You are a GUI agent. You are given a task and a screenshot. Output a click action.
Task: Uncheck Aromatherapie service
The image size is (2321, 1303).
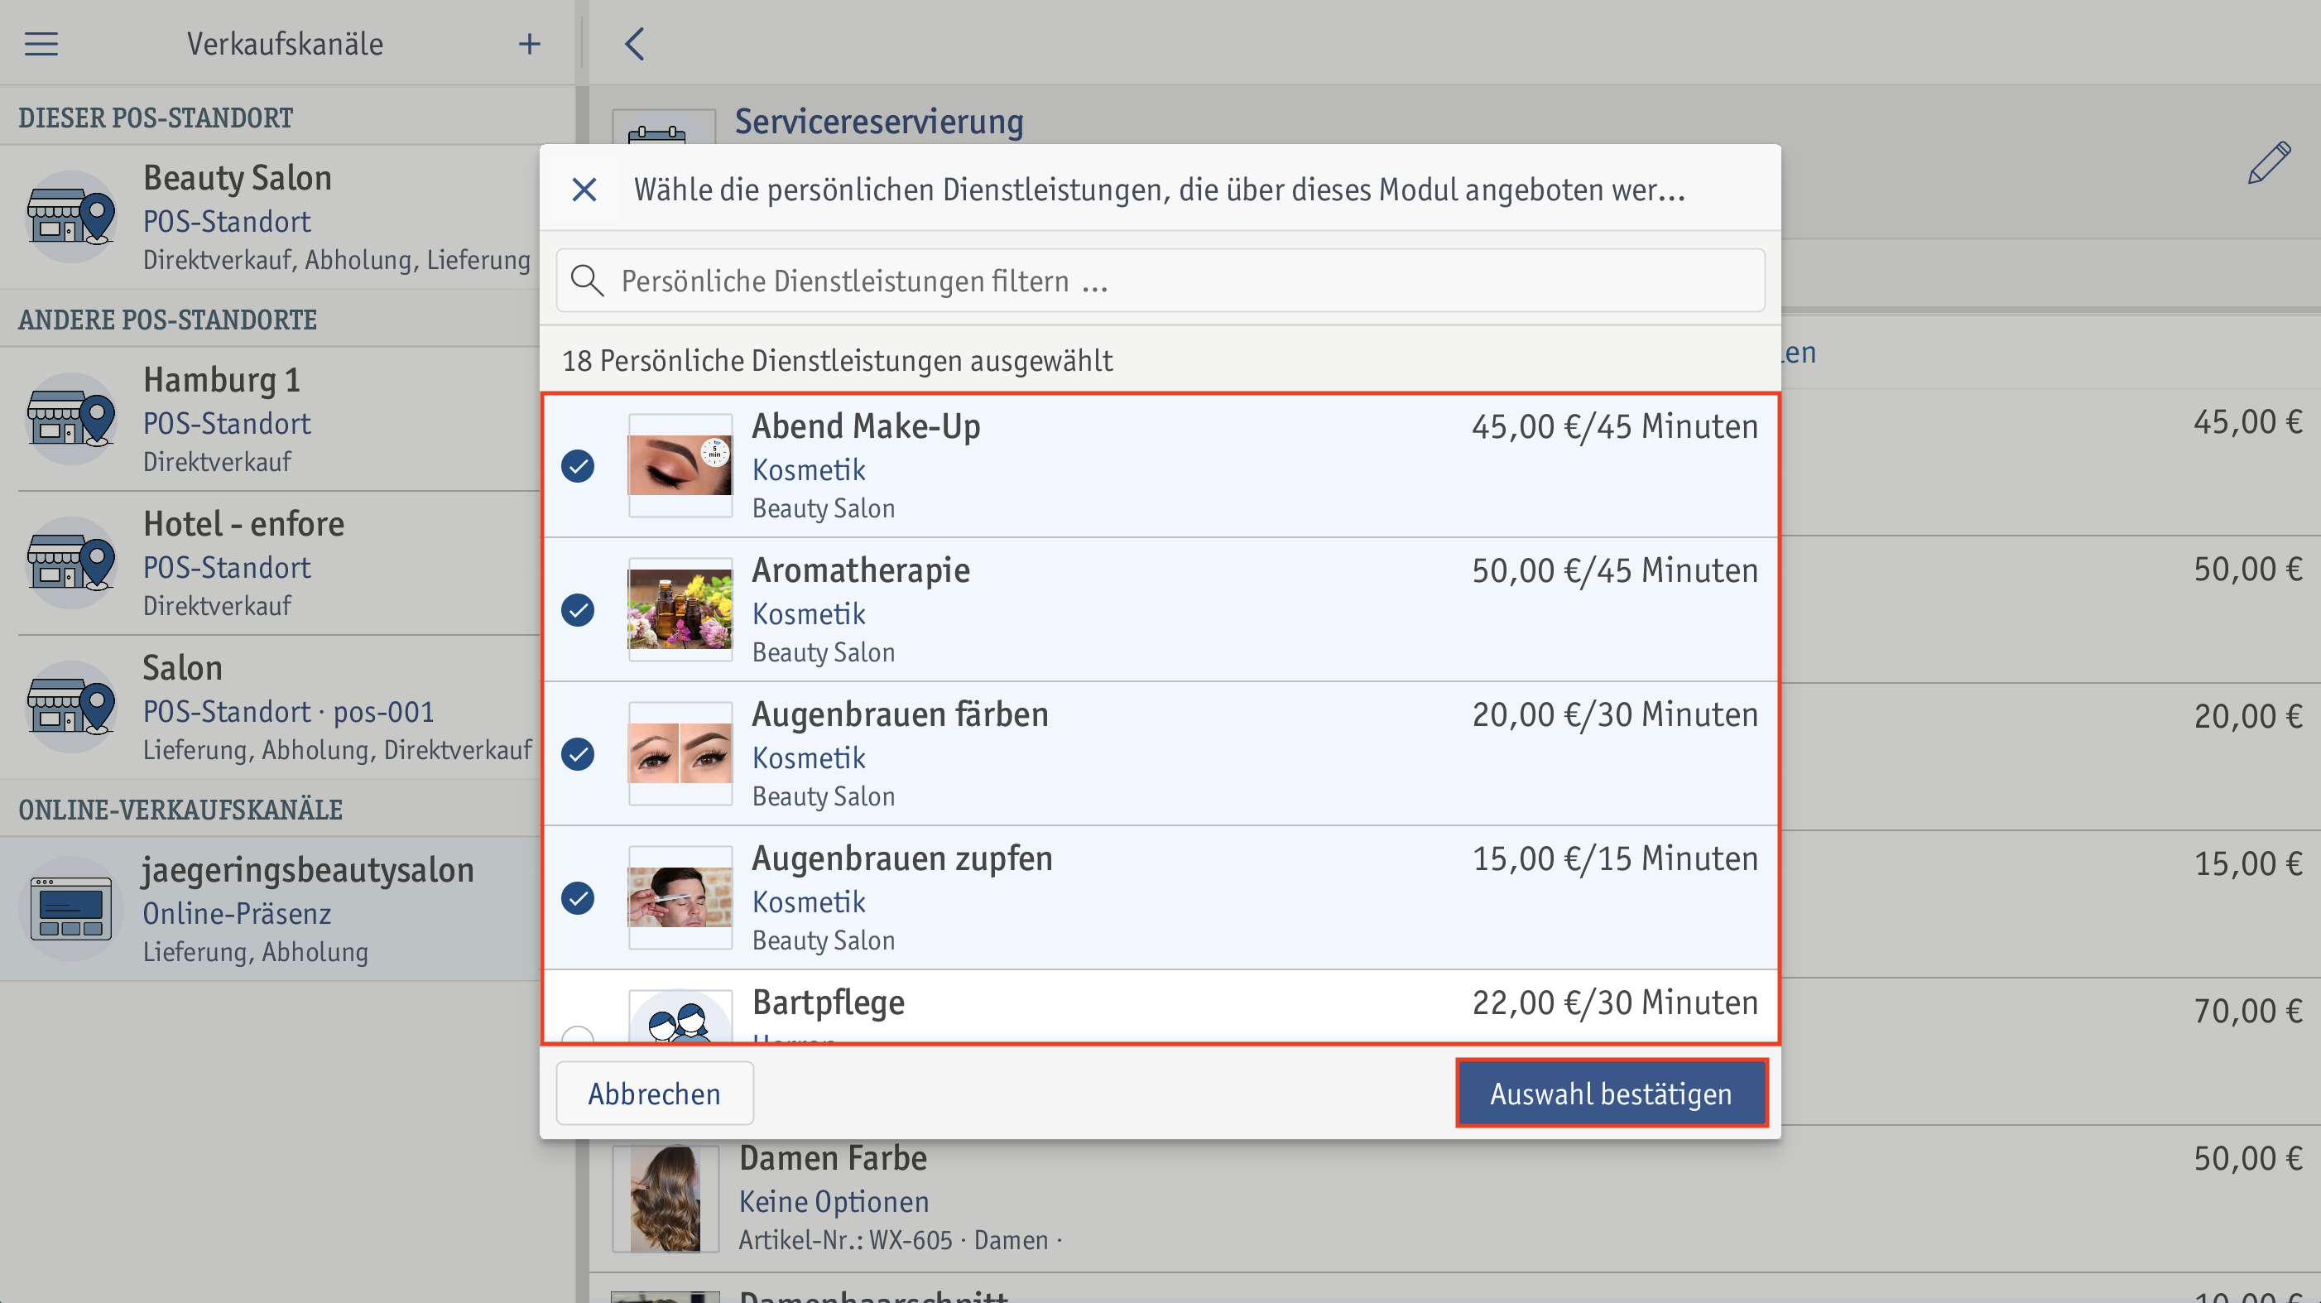point(578,610)
